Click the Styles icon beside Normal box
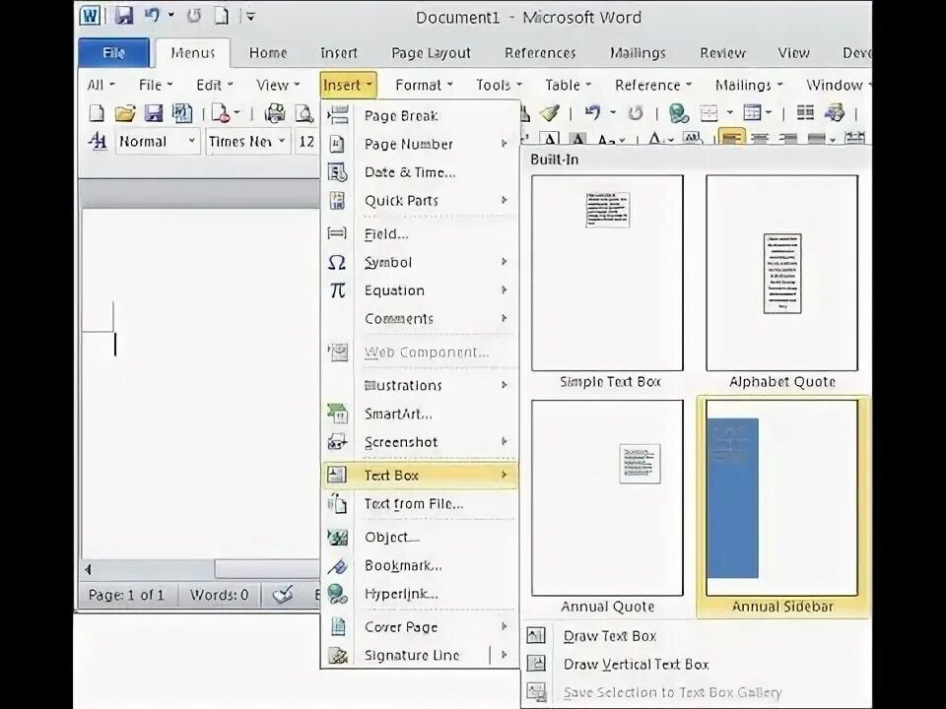Screen dimensions: 946x709 pos(98,142)
